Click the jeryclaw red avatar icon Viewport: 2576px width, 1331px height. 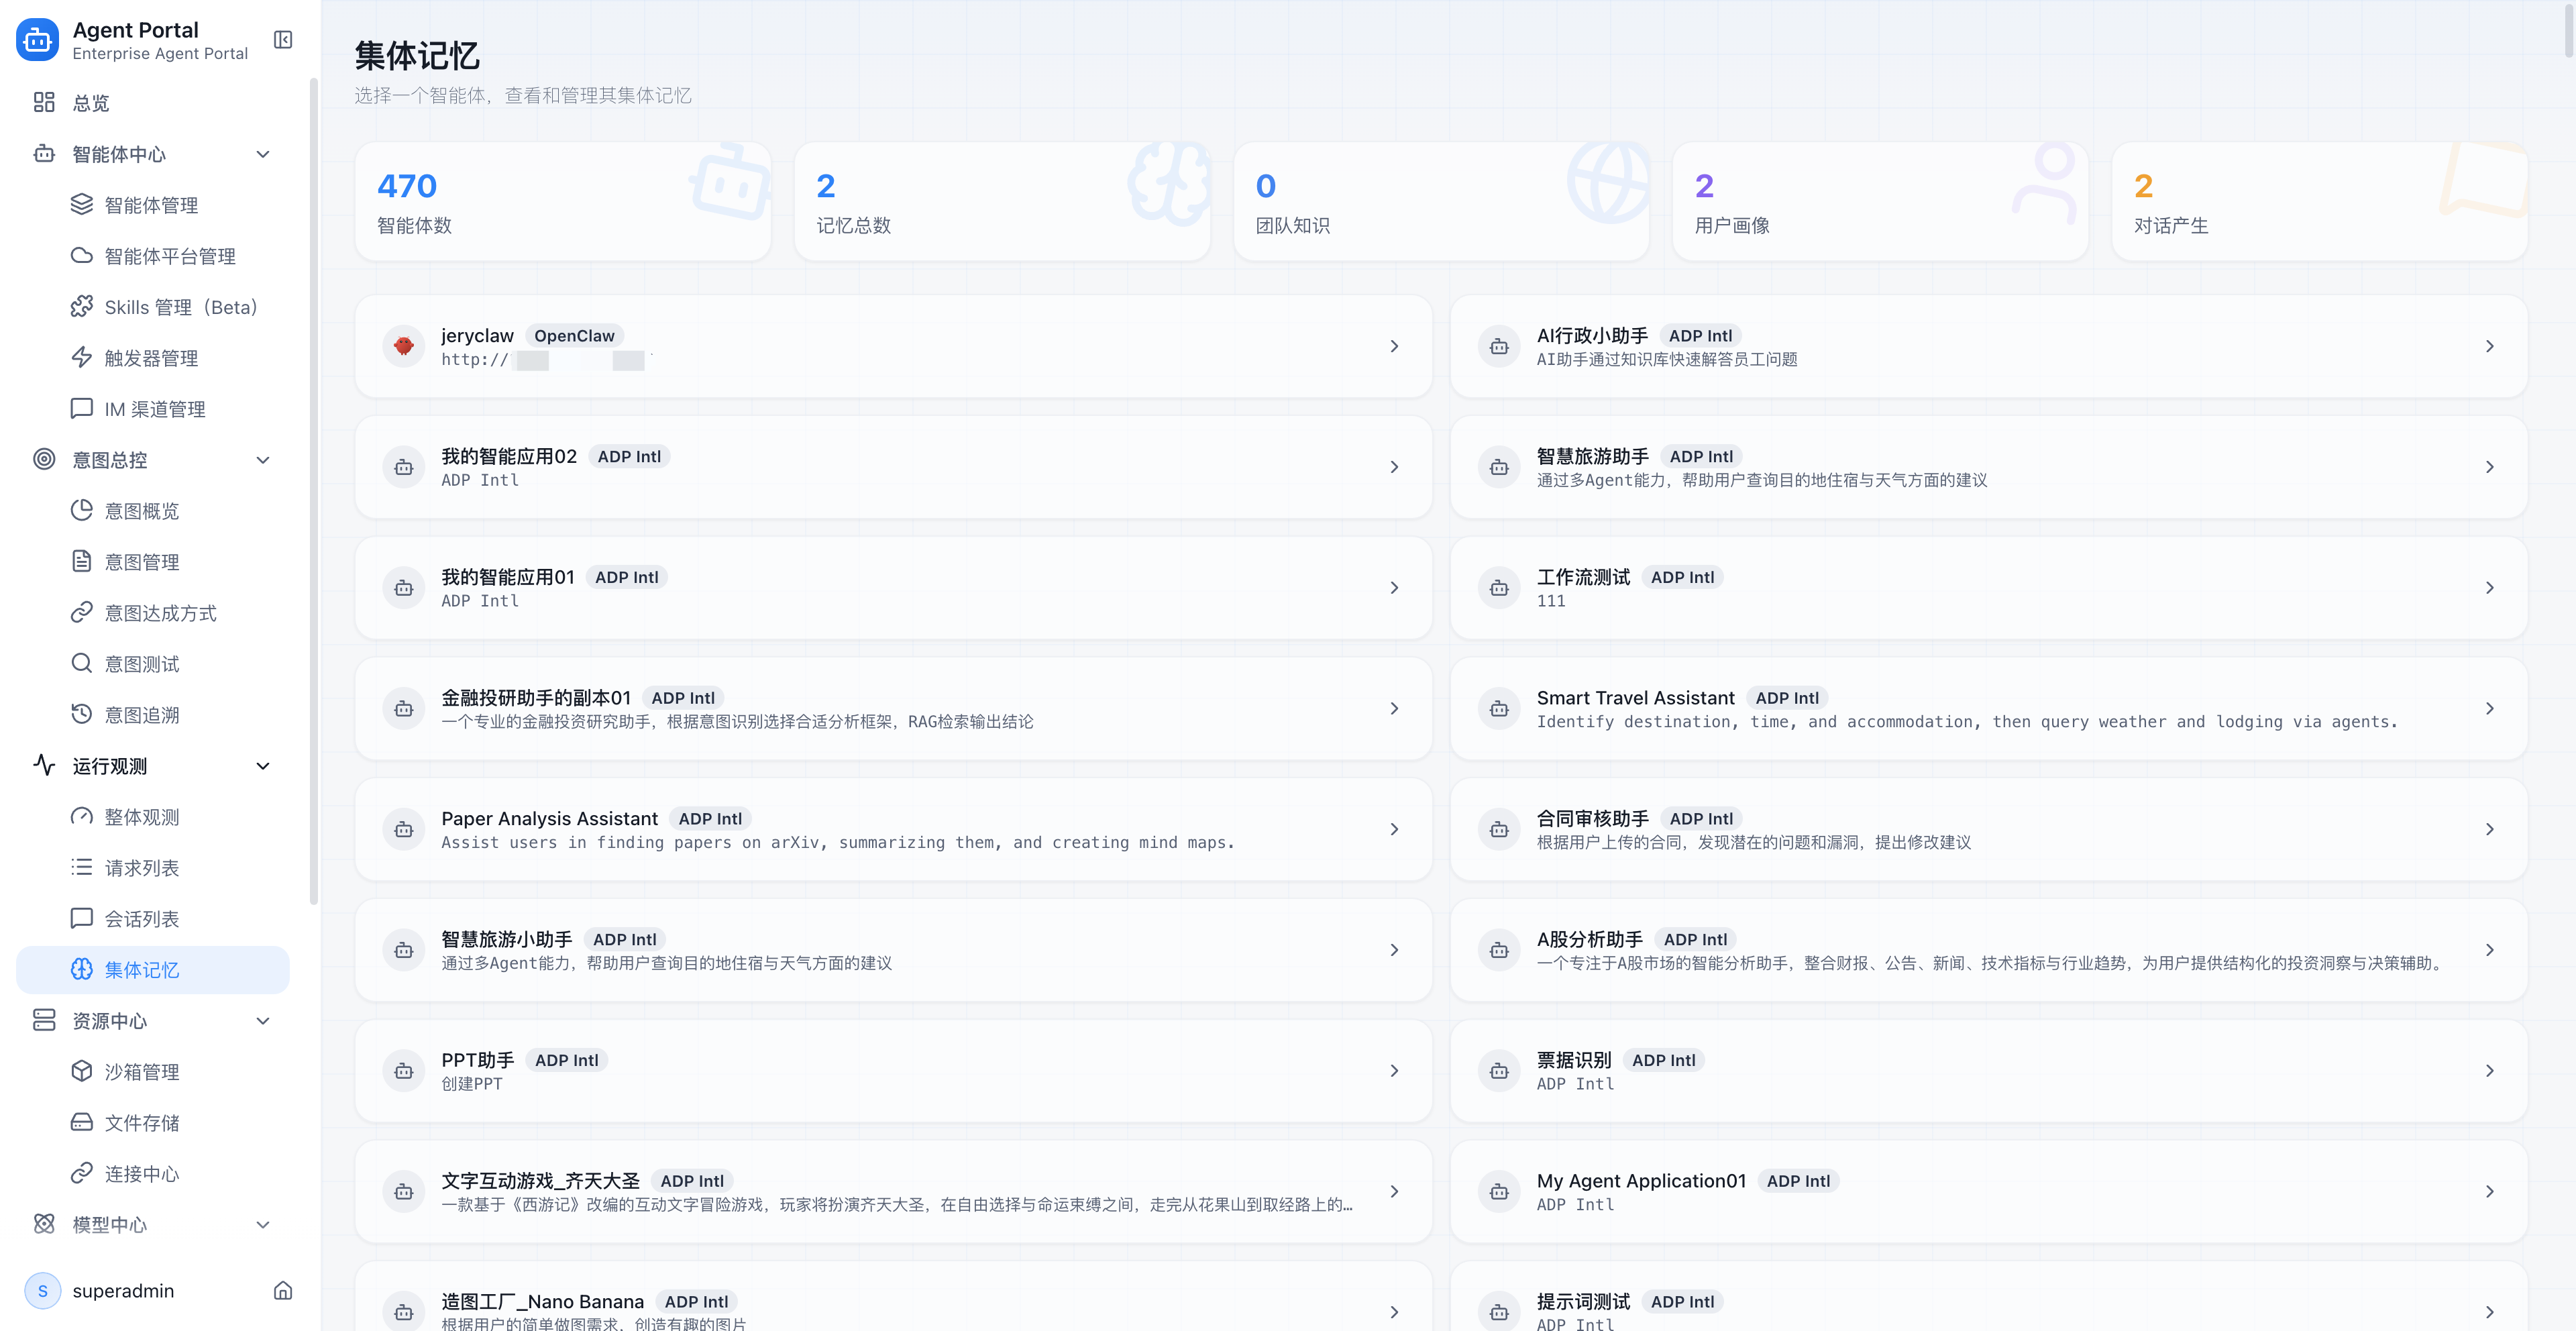pos(404,346)
